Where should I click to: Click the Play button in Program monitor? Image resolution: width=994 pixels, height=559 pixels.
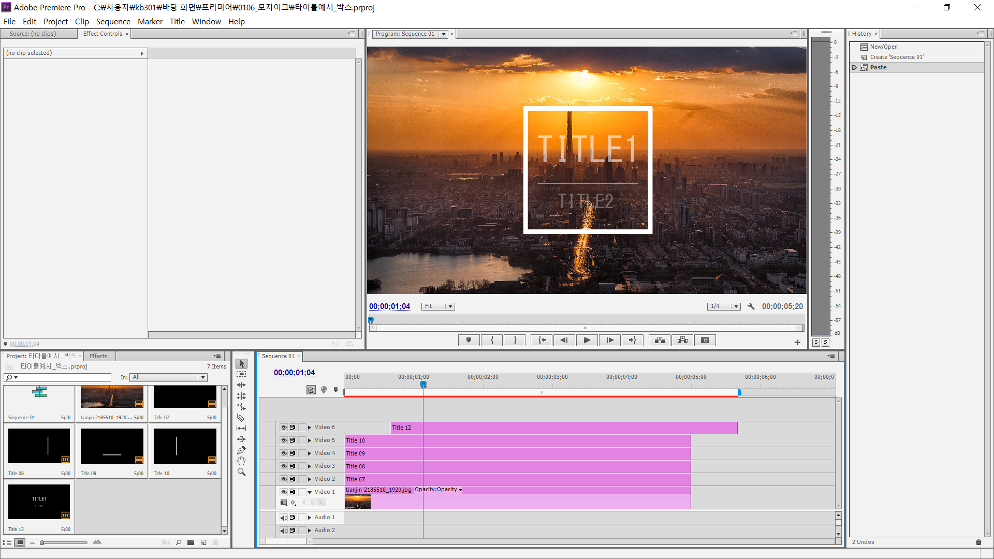click(587, 340)
